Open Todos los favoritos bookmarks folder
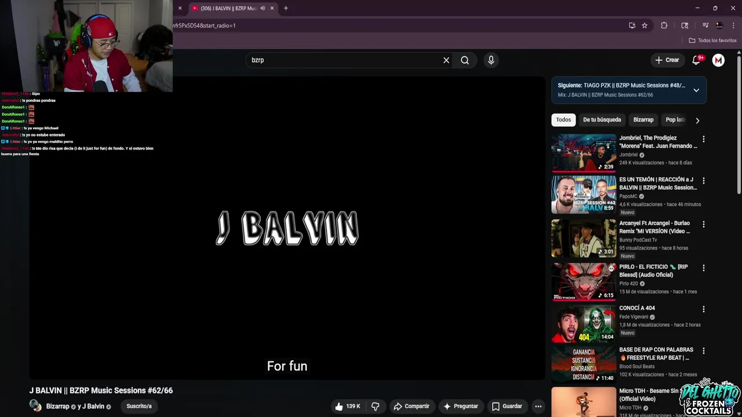 point(712,41)
